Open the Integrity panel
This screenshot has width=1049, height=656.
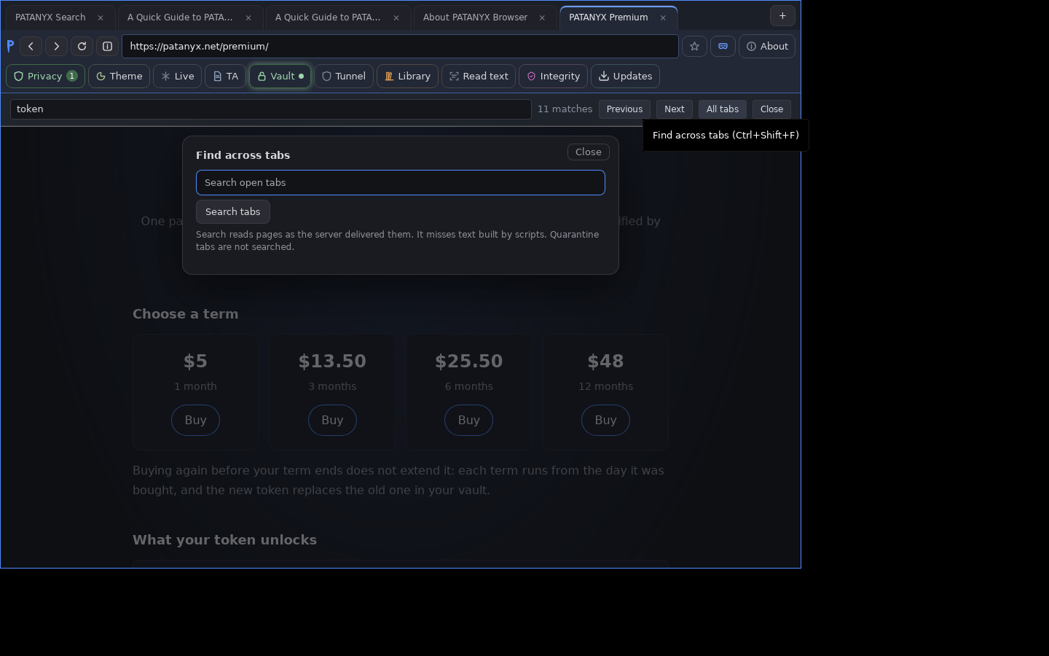coord(553,76)
